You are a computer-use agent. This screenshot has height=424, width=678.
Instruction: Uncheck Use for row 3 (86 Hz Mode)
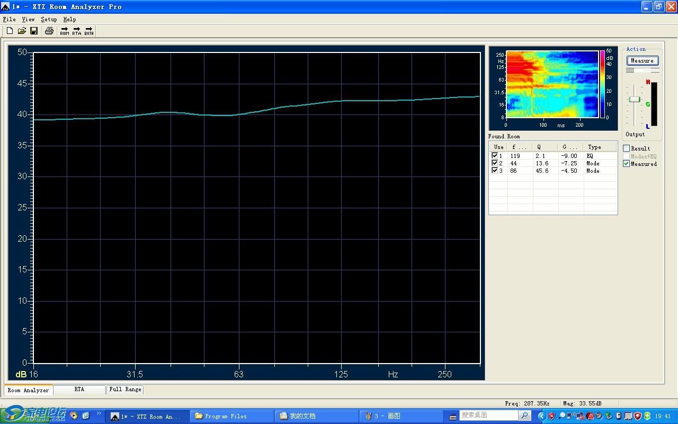(495, 171)
